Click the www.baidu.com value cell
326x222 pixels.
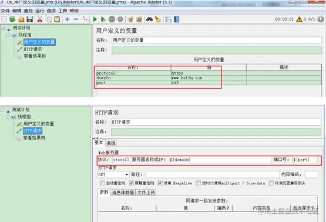pyautogui.click(x=209, y=78)
